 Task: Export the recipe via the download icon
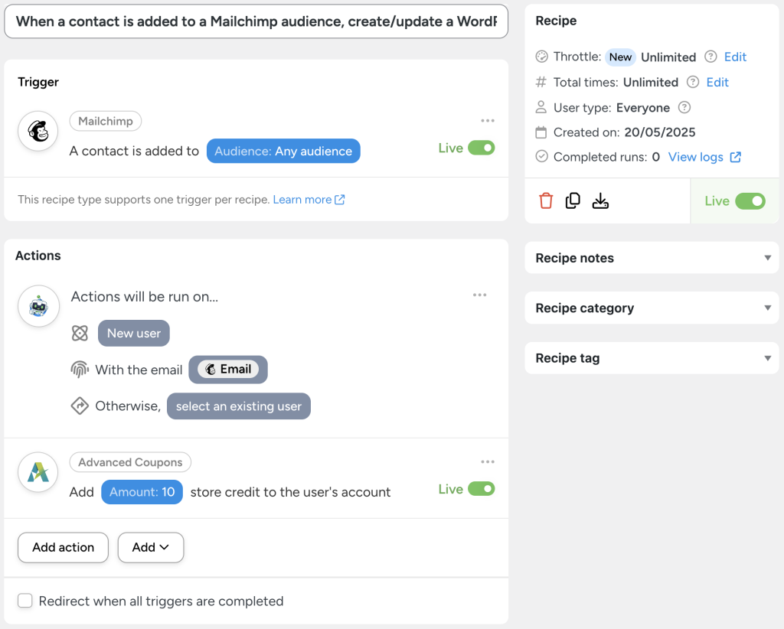(x=600, y=200)
